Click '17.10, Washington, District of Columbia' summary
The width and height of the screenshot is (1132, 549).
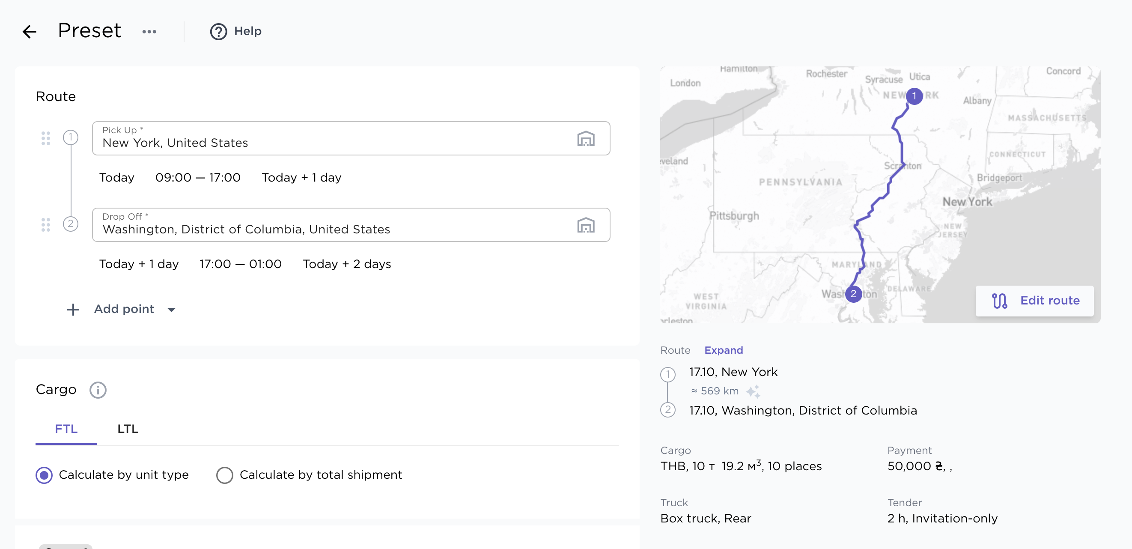pos(803,411)
